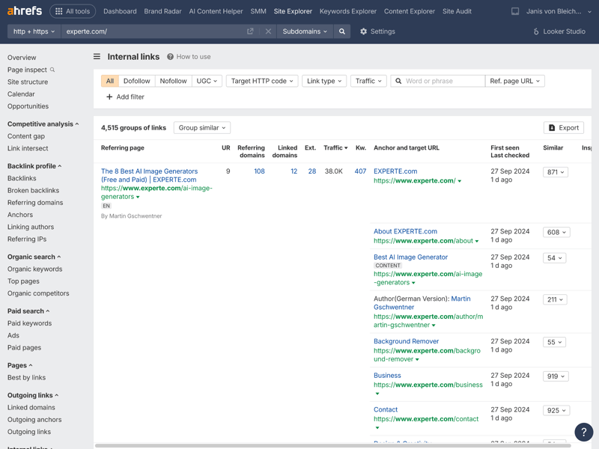The image size is (599, 449).
Task: Go to Broken backlinks in sidebar
Action: 34,190
